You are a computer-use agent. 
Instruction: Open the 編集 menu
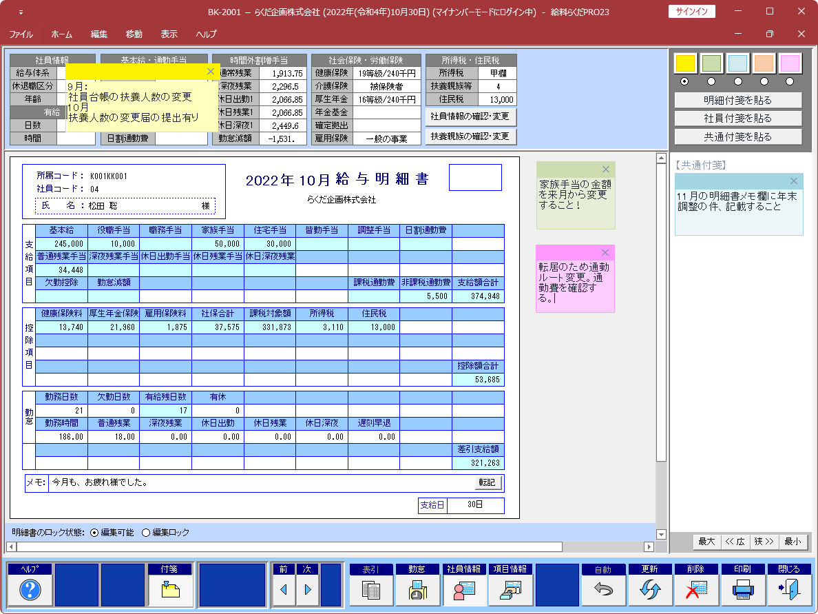pyautogui.click(x=99, y=34)
